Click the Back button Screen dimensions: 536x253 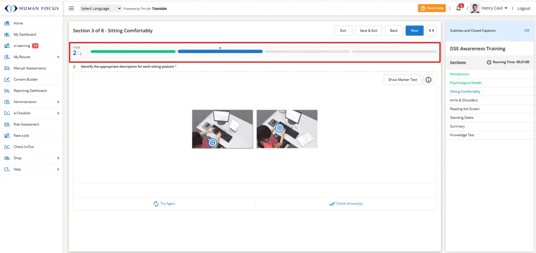394,31
